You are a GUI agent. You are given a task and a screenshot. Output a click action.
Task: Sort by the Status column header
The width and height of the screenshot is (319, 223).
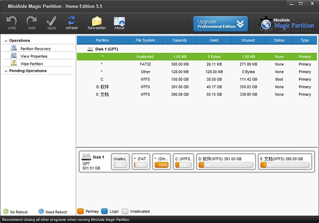(279, 40)
